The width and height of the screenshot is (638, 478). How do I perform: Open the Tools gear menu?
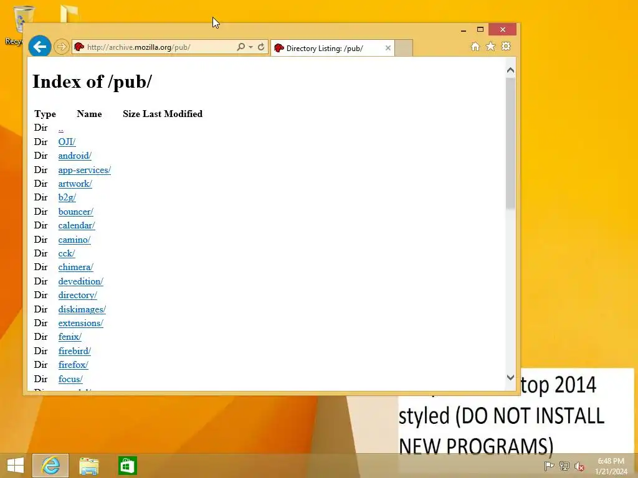point(506,46)
